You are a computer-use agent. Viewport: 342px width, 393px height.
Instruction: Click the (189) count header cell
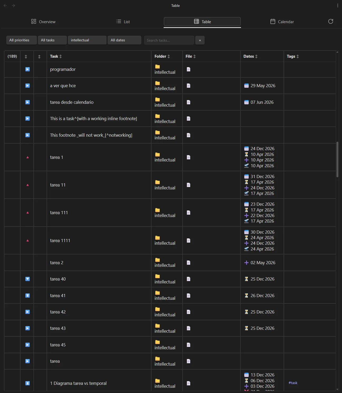click(12, 56)
